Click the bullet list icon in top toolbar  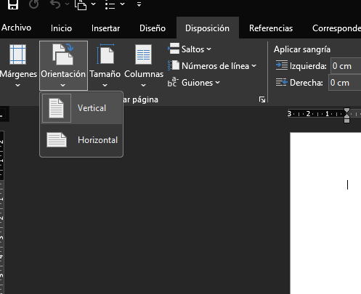tap(110, 4)
